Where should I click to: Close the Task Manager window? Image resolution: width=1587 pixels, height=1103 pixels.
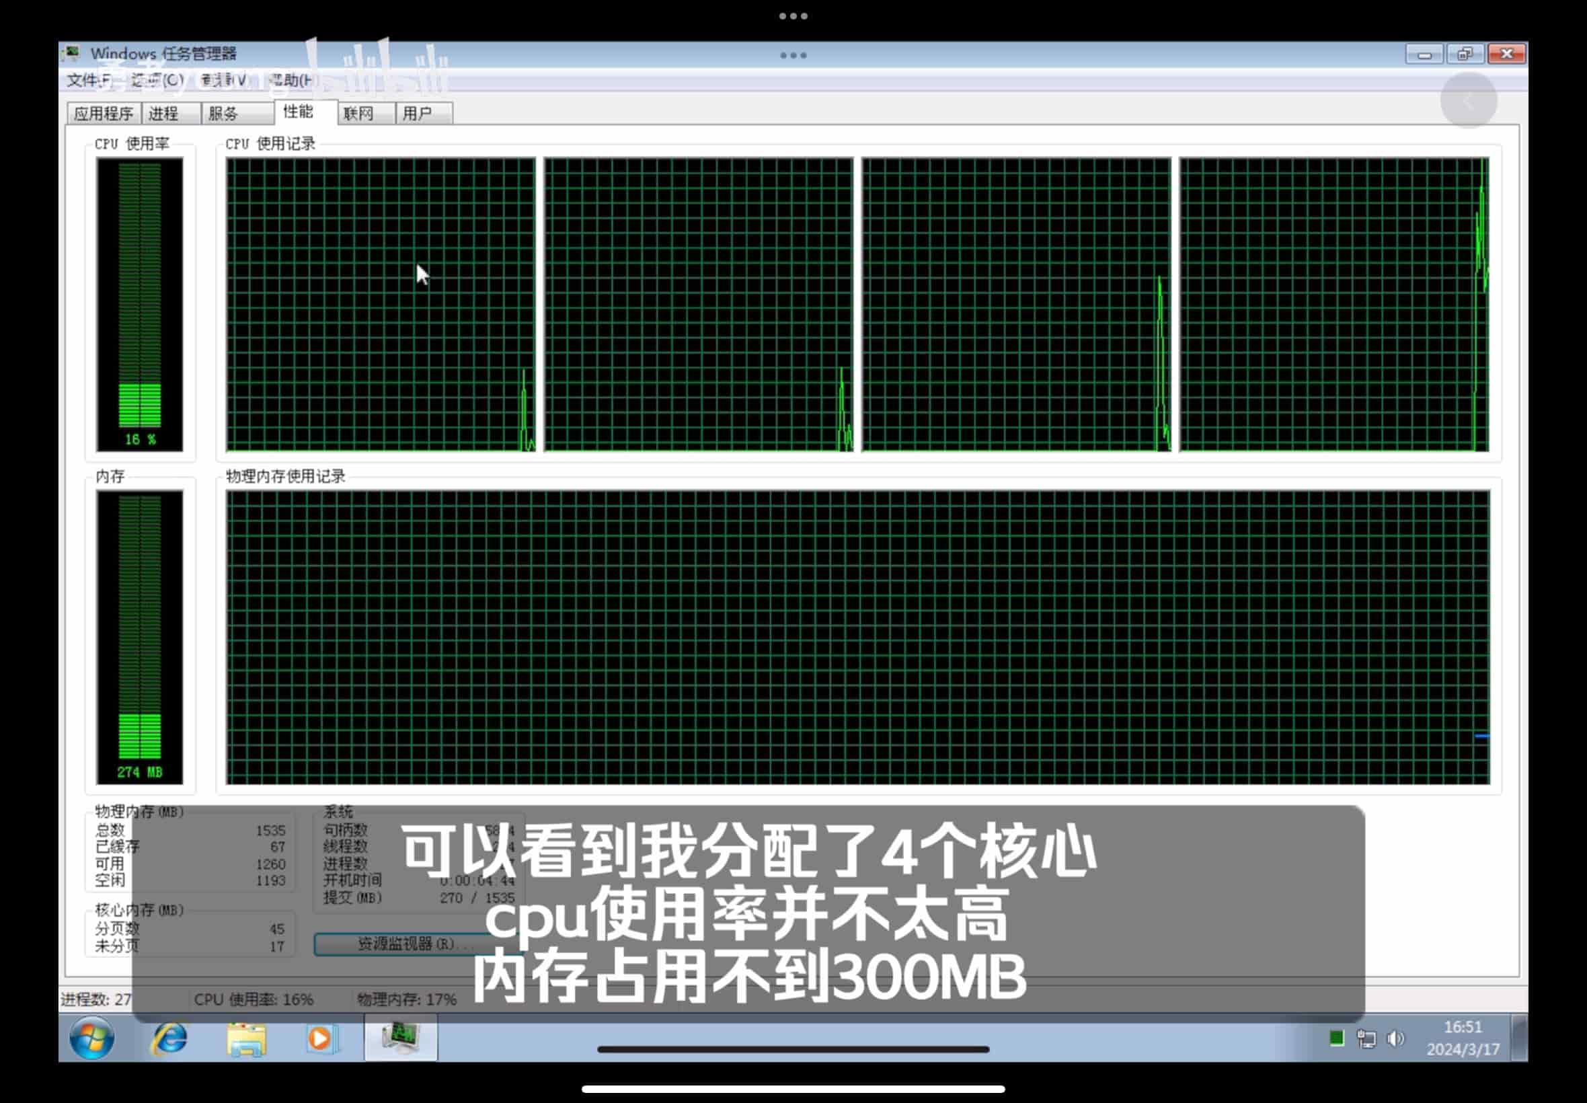pyautogui.click(x=1506, y=54)
